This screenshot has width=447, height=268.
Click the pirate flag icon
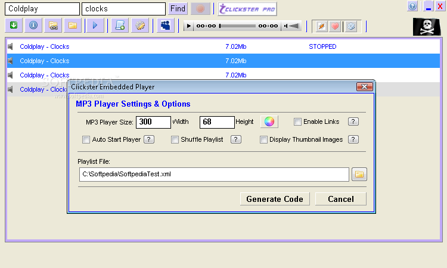click(427, 27)
